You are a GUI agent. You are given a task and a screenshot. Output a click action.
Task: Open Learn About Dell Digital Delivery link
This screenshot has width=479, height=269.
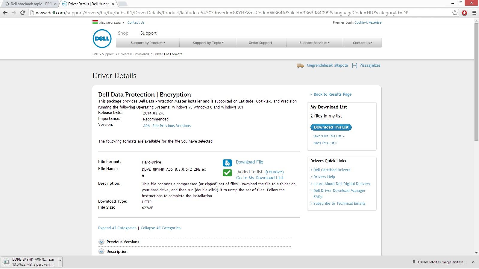pos(342,184)
